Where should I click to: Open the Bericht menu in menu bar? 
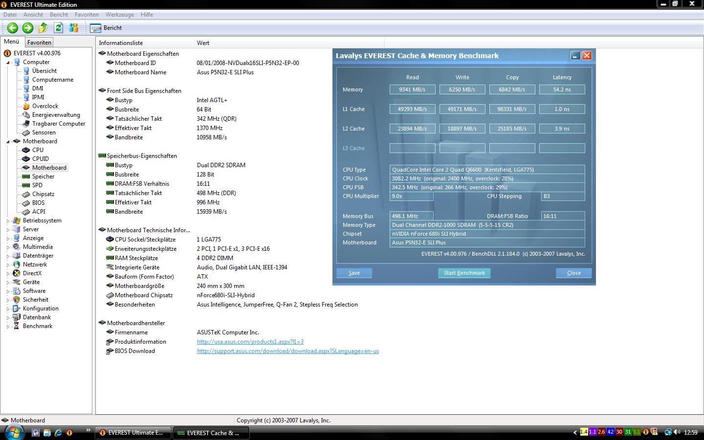[x=59, y=15]
